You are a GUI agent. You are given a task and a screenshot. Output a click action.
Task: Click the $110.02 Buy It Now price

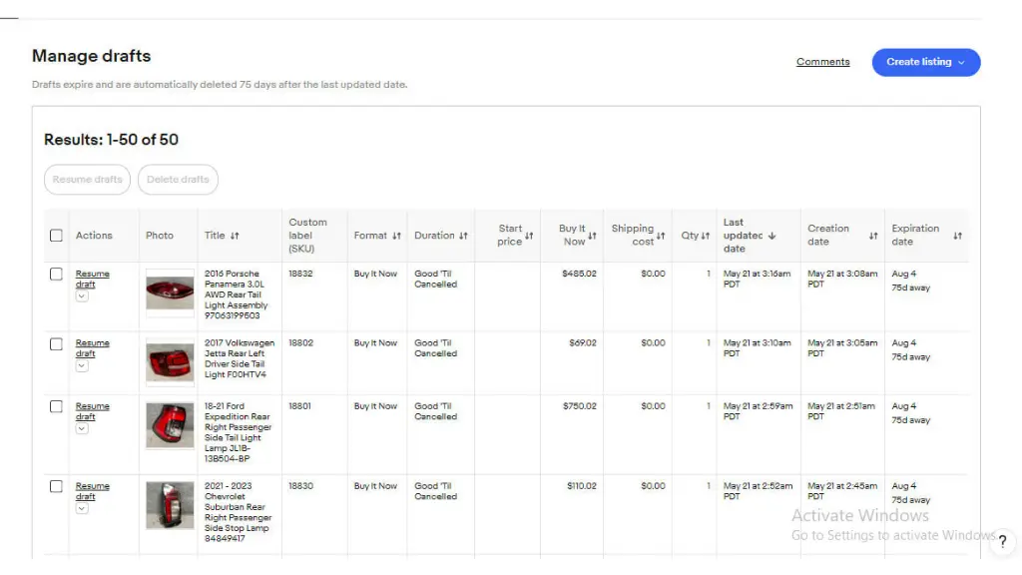click(x=582, y=486)
